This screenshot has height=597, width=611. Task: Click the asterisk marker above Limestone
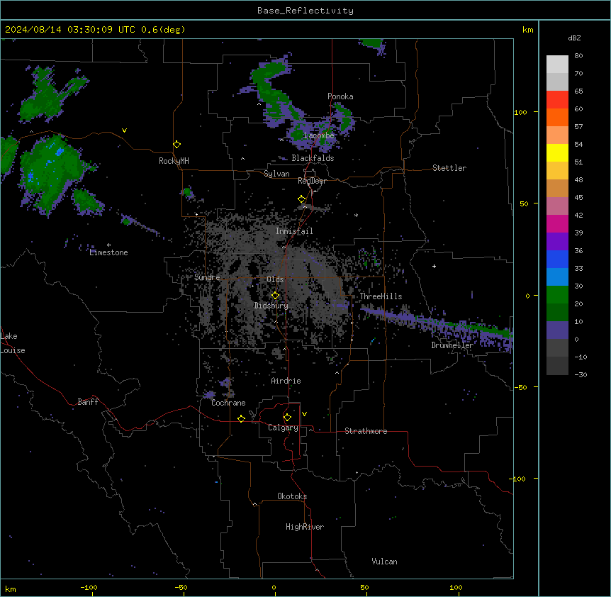point(108,245)
